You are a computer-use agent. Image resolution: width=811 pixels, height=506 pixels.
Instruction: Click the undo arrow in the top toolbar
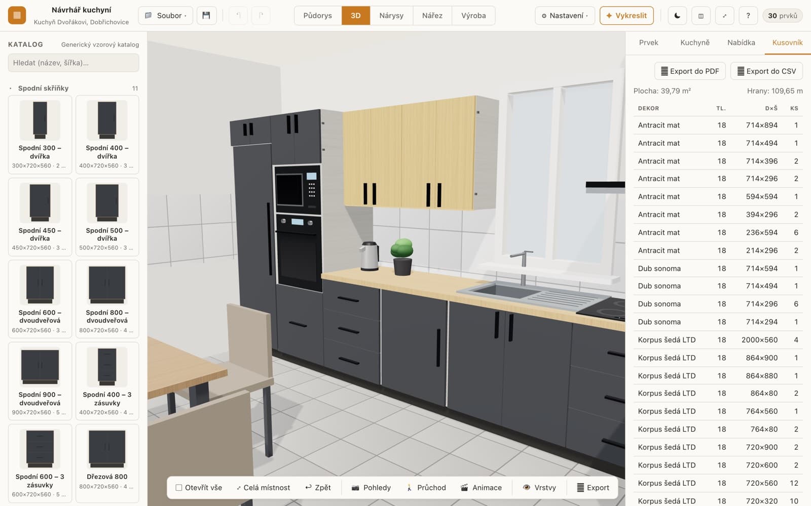(x=238, y=16)
